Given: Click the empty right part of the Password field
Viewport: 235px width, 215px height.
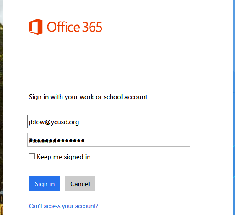Looking at the screenshot, I should click(137, 140).
